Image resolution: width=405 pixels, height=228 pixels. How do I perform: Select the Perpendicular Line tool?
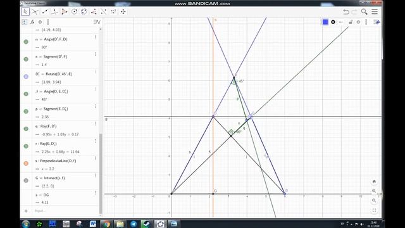(x=54, y=11)
